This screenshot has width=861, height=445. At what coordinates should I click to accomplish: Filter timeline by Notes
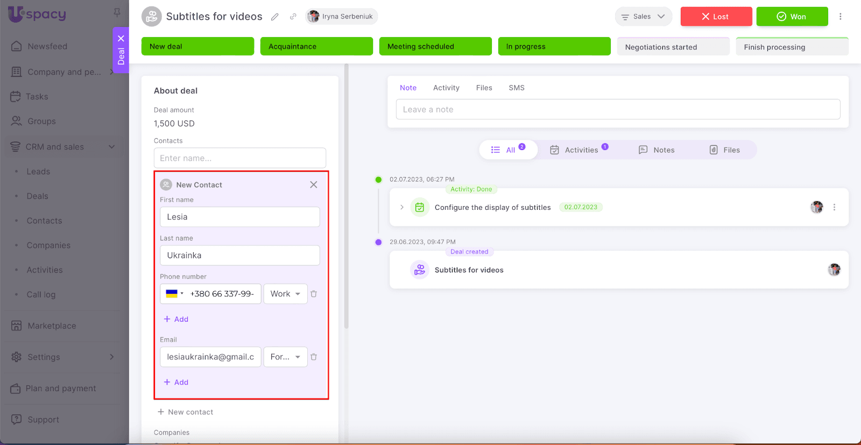(x=657, y=150)
